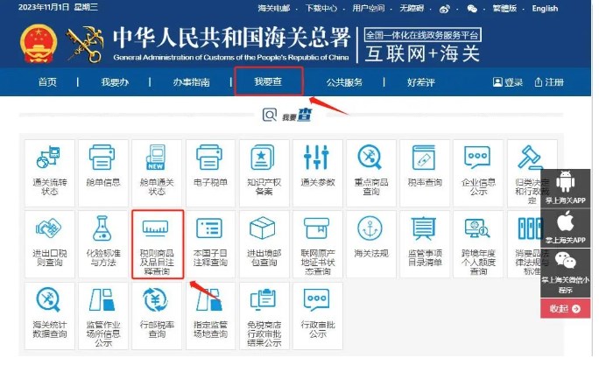This screenshot has width=599, height=365.
Task: Click the 注册 register link
Action: pyautogui.click(x=549, y=82)
